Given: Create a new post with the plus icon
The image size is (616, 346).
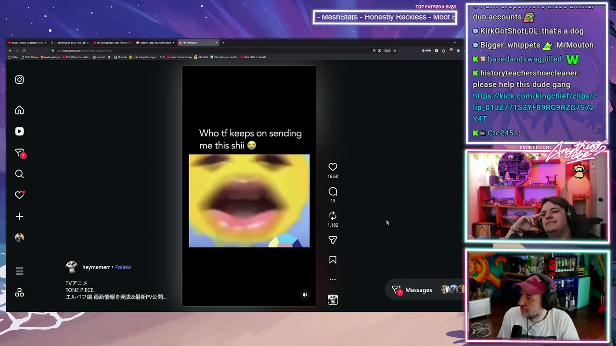Looking at the screenshot, I should [19, 216].
